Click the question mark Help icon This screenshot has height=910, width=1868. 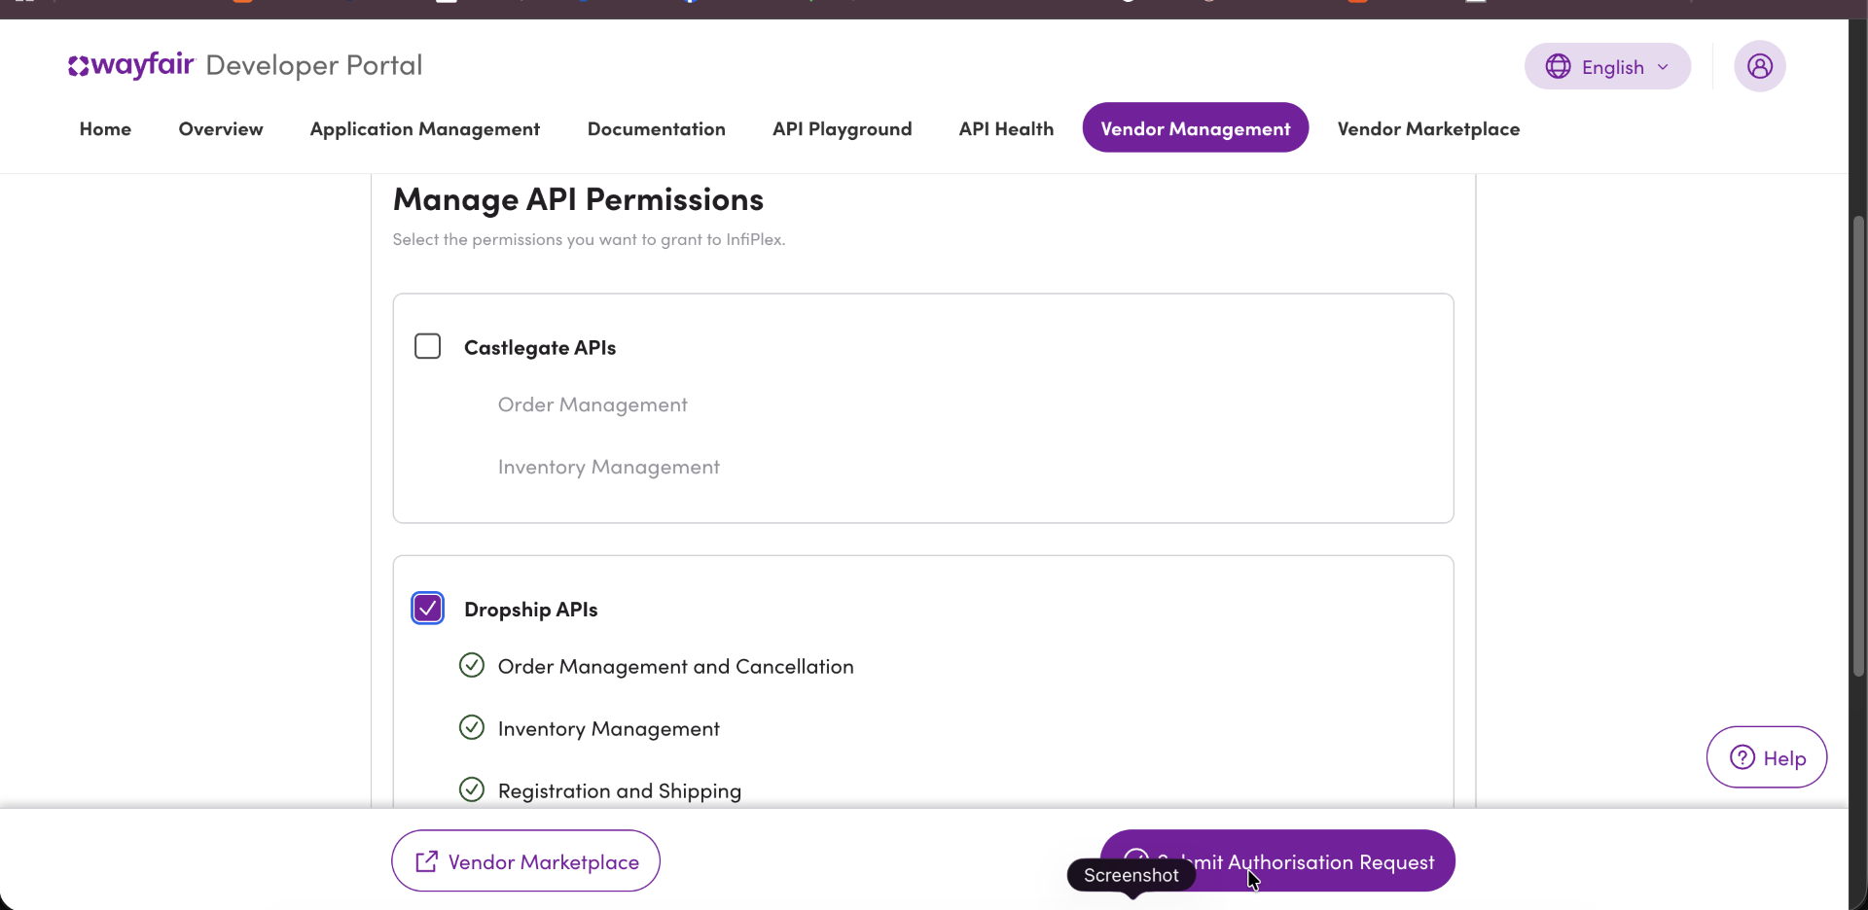[1742, 757]
